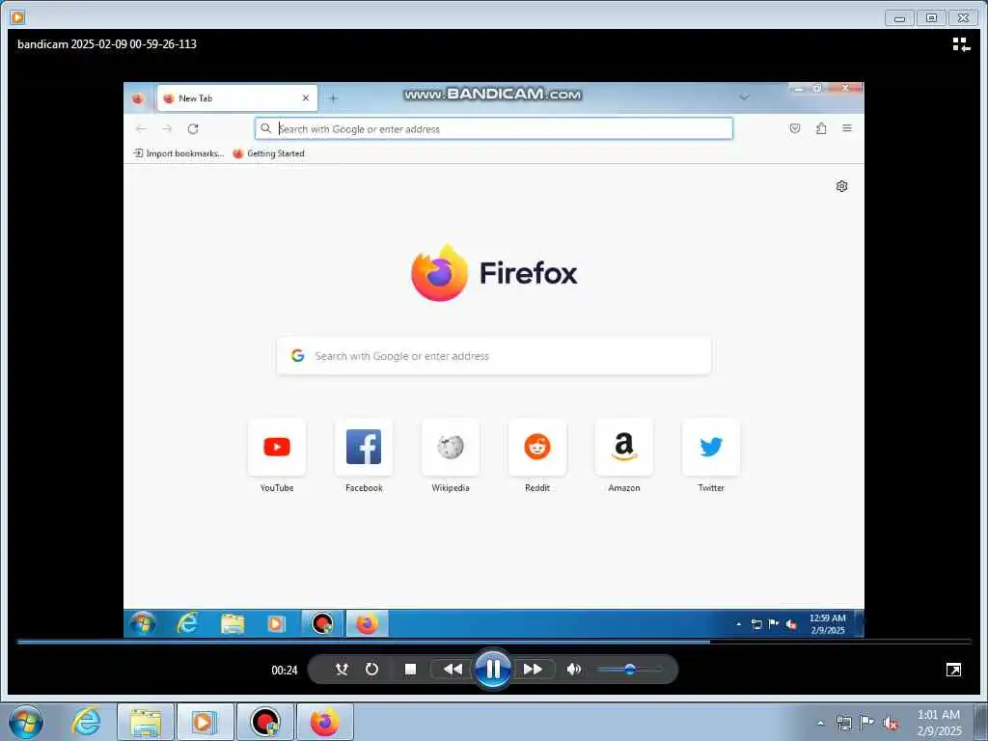Open File Explorer from taskbar
This screenshot has height=741, width=988.
(146, 722)
